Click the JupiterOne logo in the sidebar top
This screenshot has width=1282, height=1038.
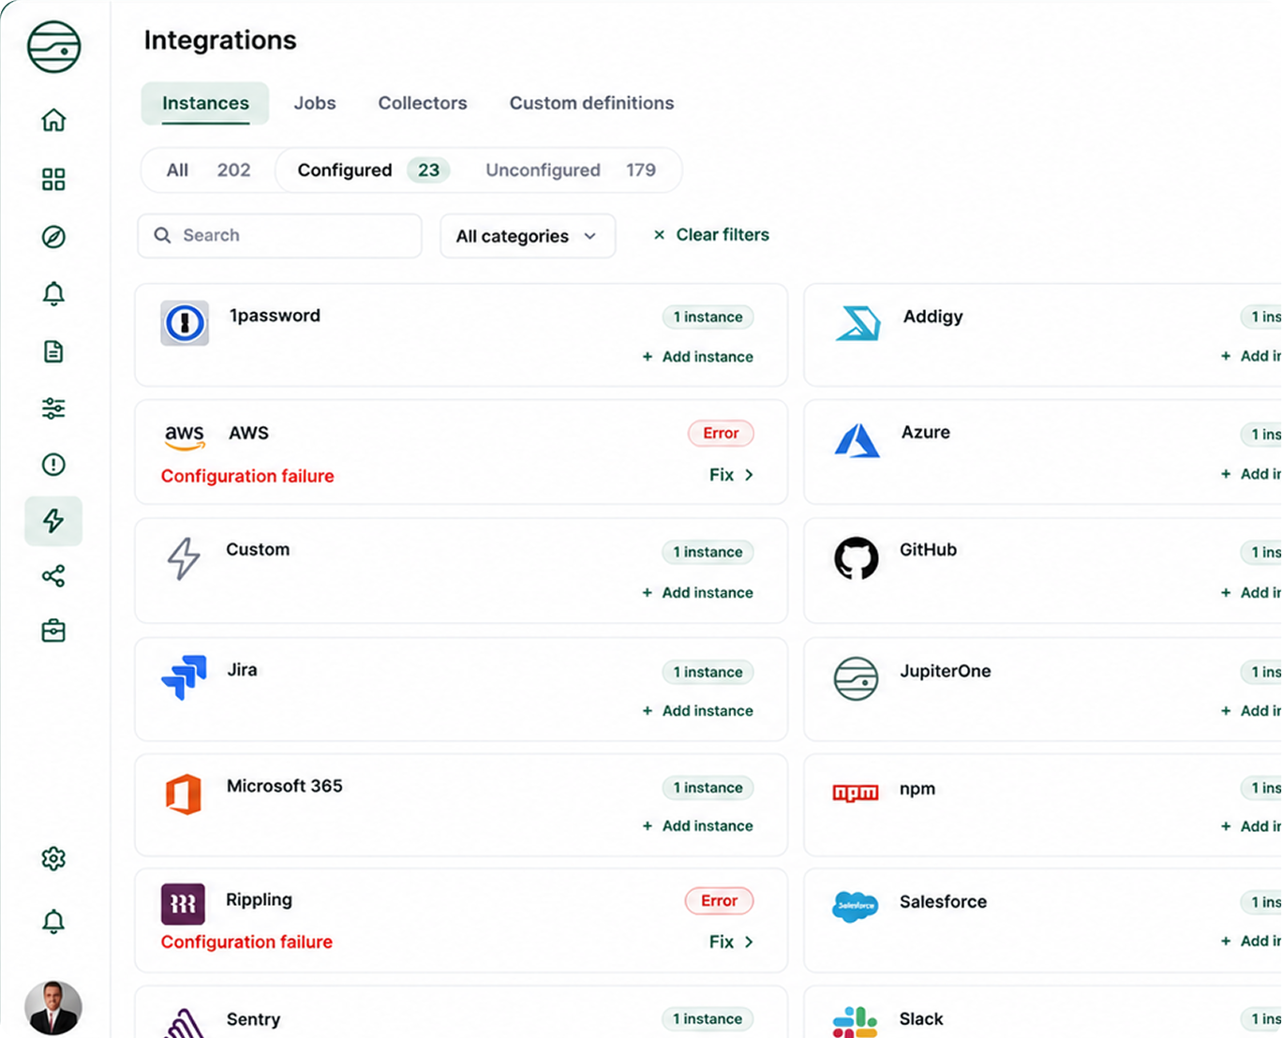click(54, 46)
